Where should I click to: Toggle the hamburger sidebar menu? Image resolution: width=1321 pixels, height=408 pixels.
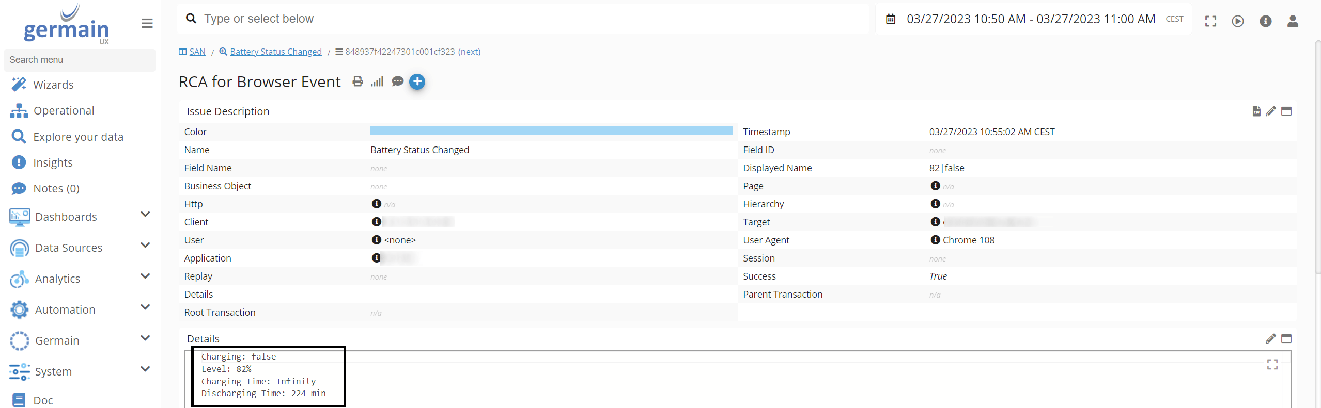pos(147,23)
